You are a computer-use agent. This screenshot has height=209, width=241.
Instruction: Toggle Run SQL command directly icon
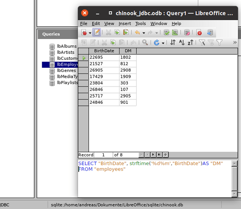(x=210, y=33)
